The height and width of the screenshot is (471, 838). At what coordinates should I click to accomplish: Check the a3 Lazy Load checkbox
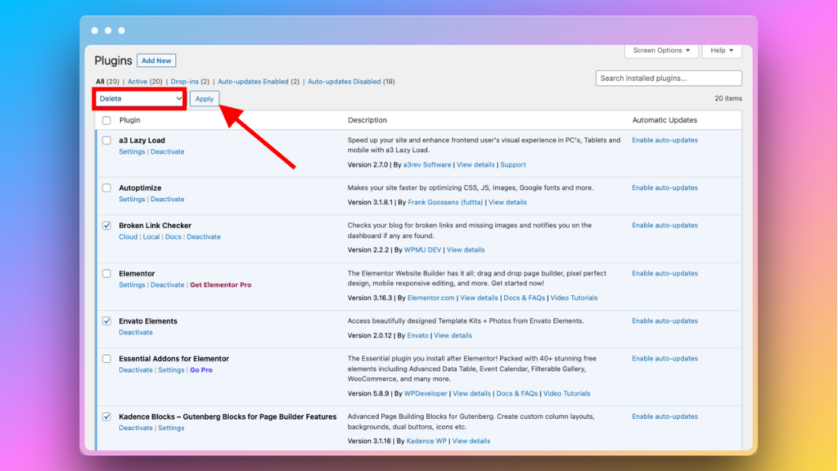106,141
